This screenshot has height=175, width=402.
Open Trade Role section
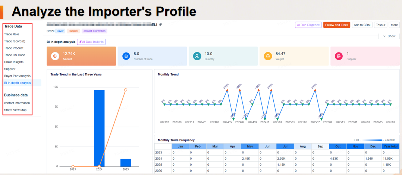click(x=12, y=34)
